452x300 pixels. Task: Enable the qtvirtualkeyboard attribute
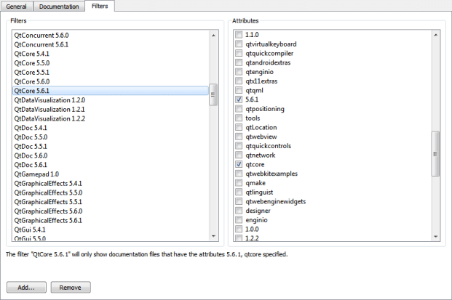(x=239, y=44)
